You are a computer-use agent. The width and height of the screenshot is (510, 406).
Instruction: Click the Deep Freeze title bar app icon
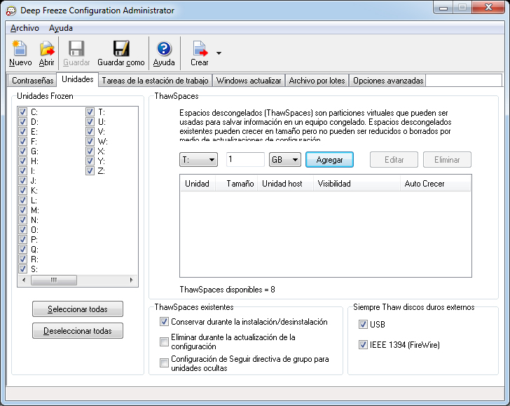tap(11, 11)
